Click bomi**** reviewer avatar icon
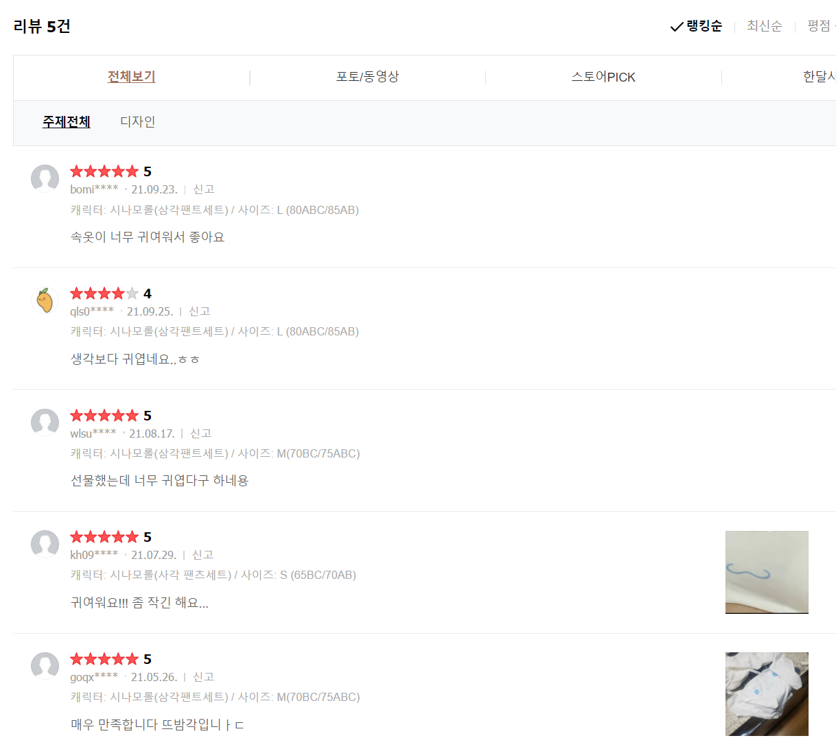Screen dimensions: 836x749 click(45, 178)
